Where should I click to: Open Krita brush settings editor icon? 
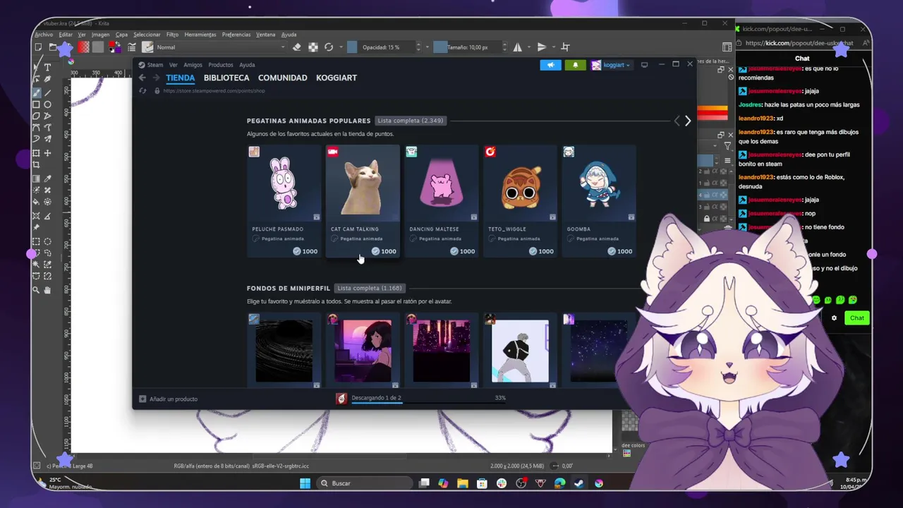[131, 47]
